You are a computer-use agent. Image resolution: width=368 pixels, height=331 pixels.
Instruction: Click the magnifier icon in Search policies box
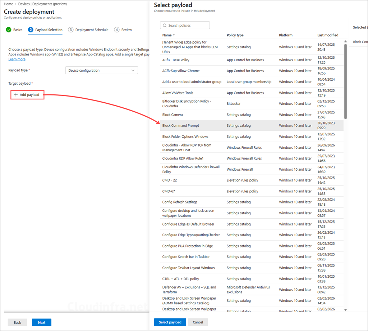click(165, 26)
